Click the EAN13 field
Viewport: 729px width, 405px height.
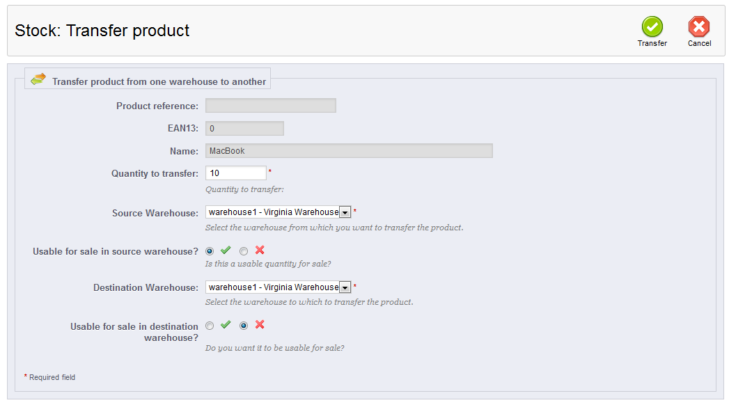click(x=244, y=129)
